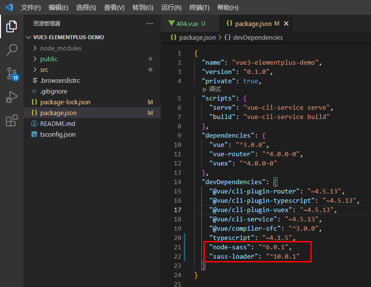
Task: Click the green status dot beside public
Action: coord(150,59)
